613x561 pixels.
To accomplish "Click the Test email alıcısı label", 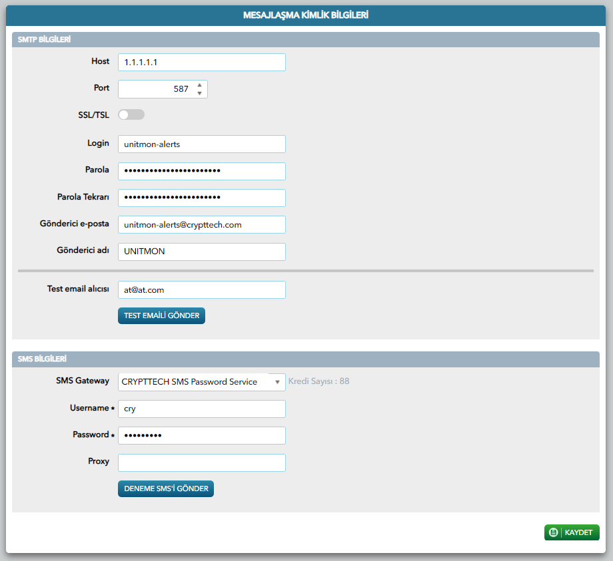I will (x=78, y=289).
